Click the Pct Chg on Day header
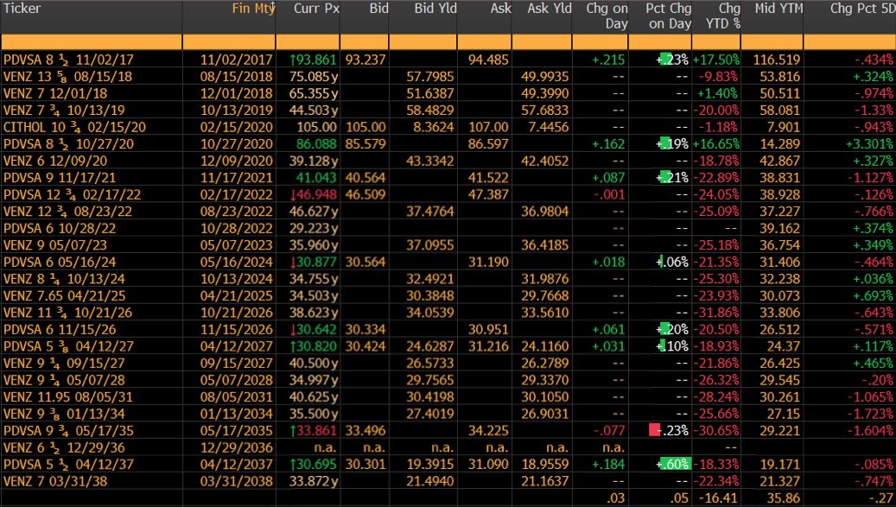This screenshot has height=507, width=896. [669, 16]
